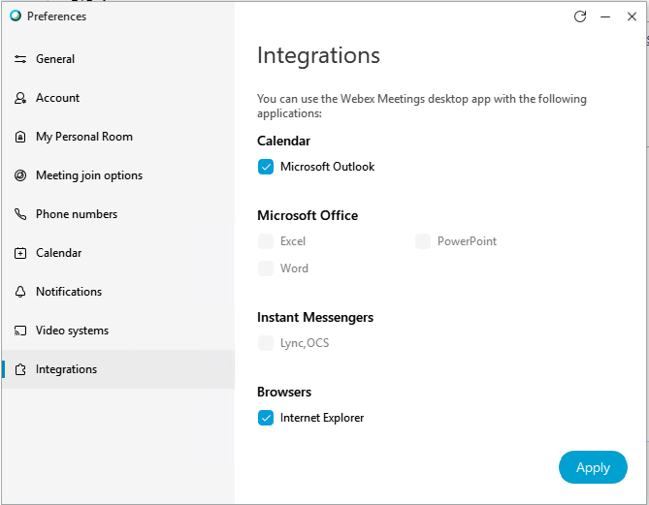Screen dimensions: 649x505
Task: Select My Personal Room section
Action: coord(118,137)
